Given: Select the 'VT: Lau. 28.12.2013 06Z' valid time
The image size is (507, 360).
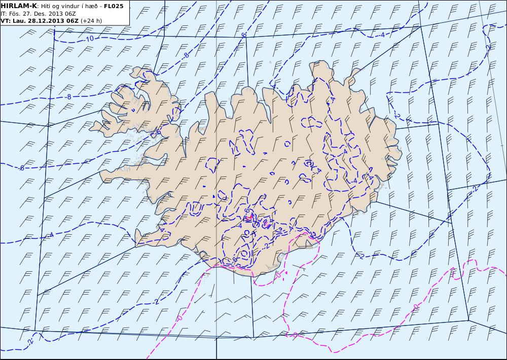Looking at the screenshot, I should (x=40, y=21).
